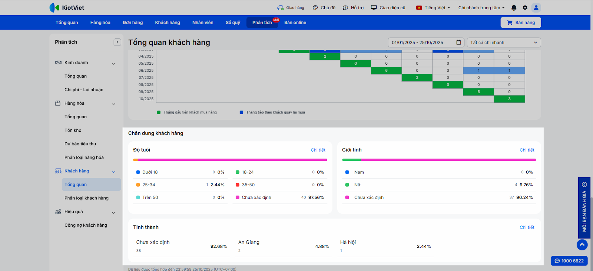This screenshot has width=593, height=271.
Task: Open the Hàng hóa menu tab
Action: click(100, 23)
